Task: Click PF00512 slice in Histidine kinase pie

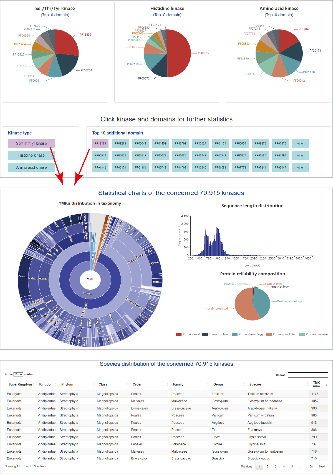Action: (x=179, y=53)
